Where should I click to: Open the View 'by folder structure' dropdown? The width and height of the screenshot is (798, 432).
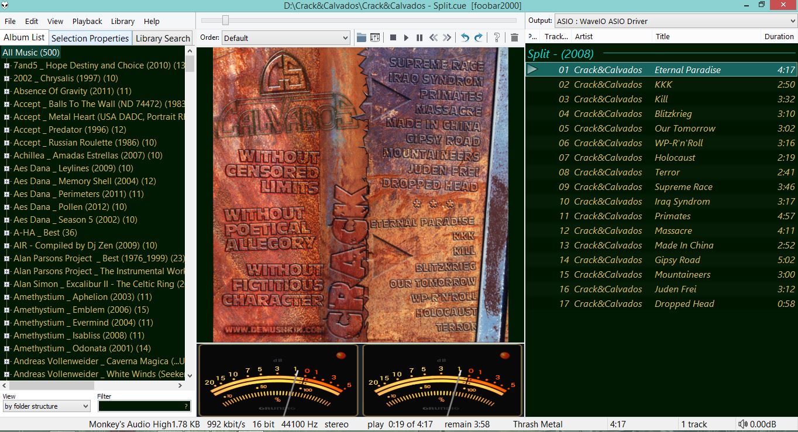tap(46, 406)
